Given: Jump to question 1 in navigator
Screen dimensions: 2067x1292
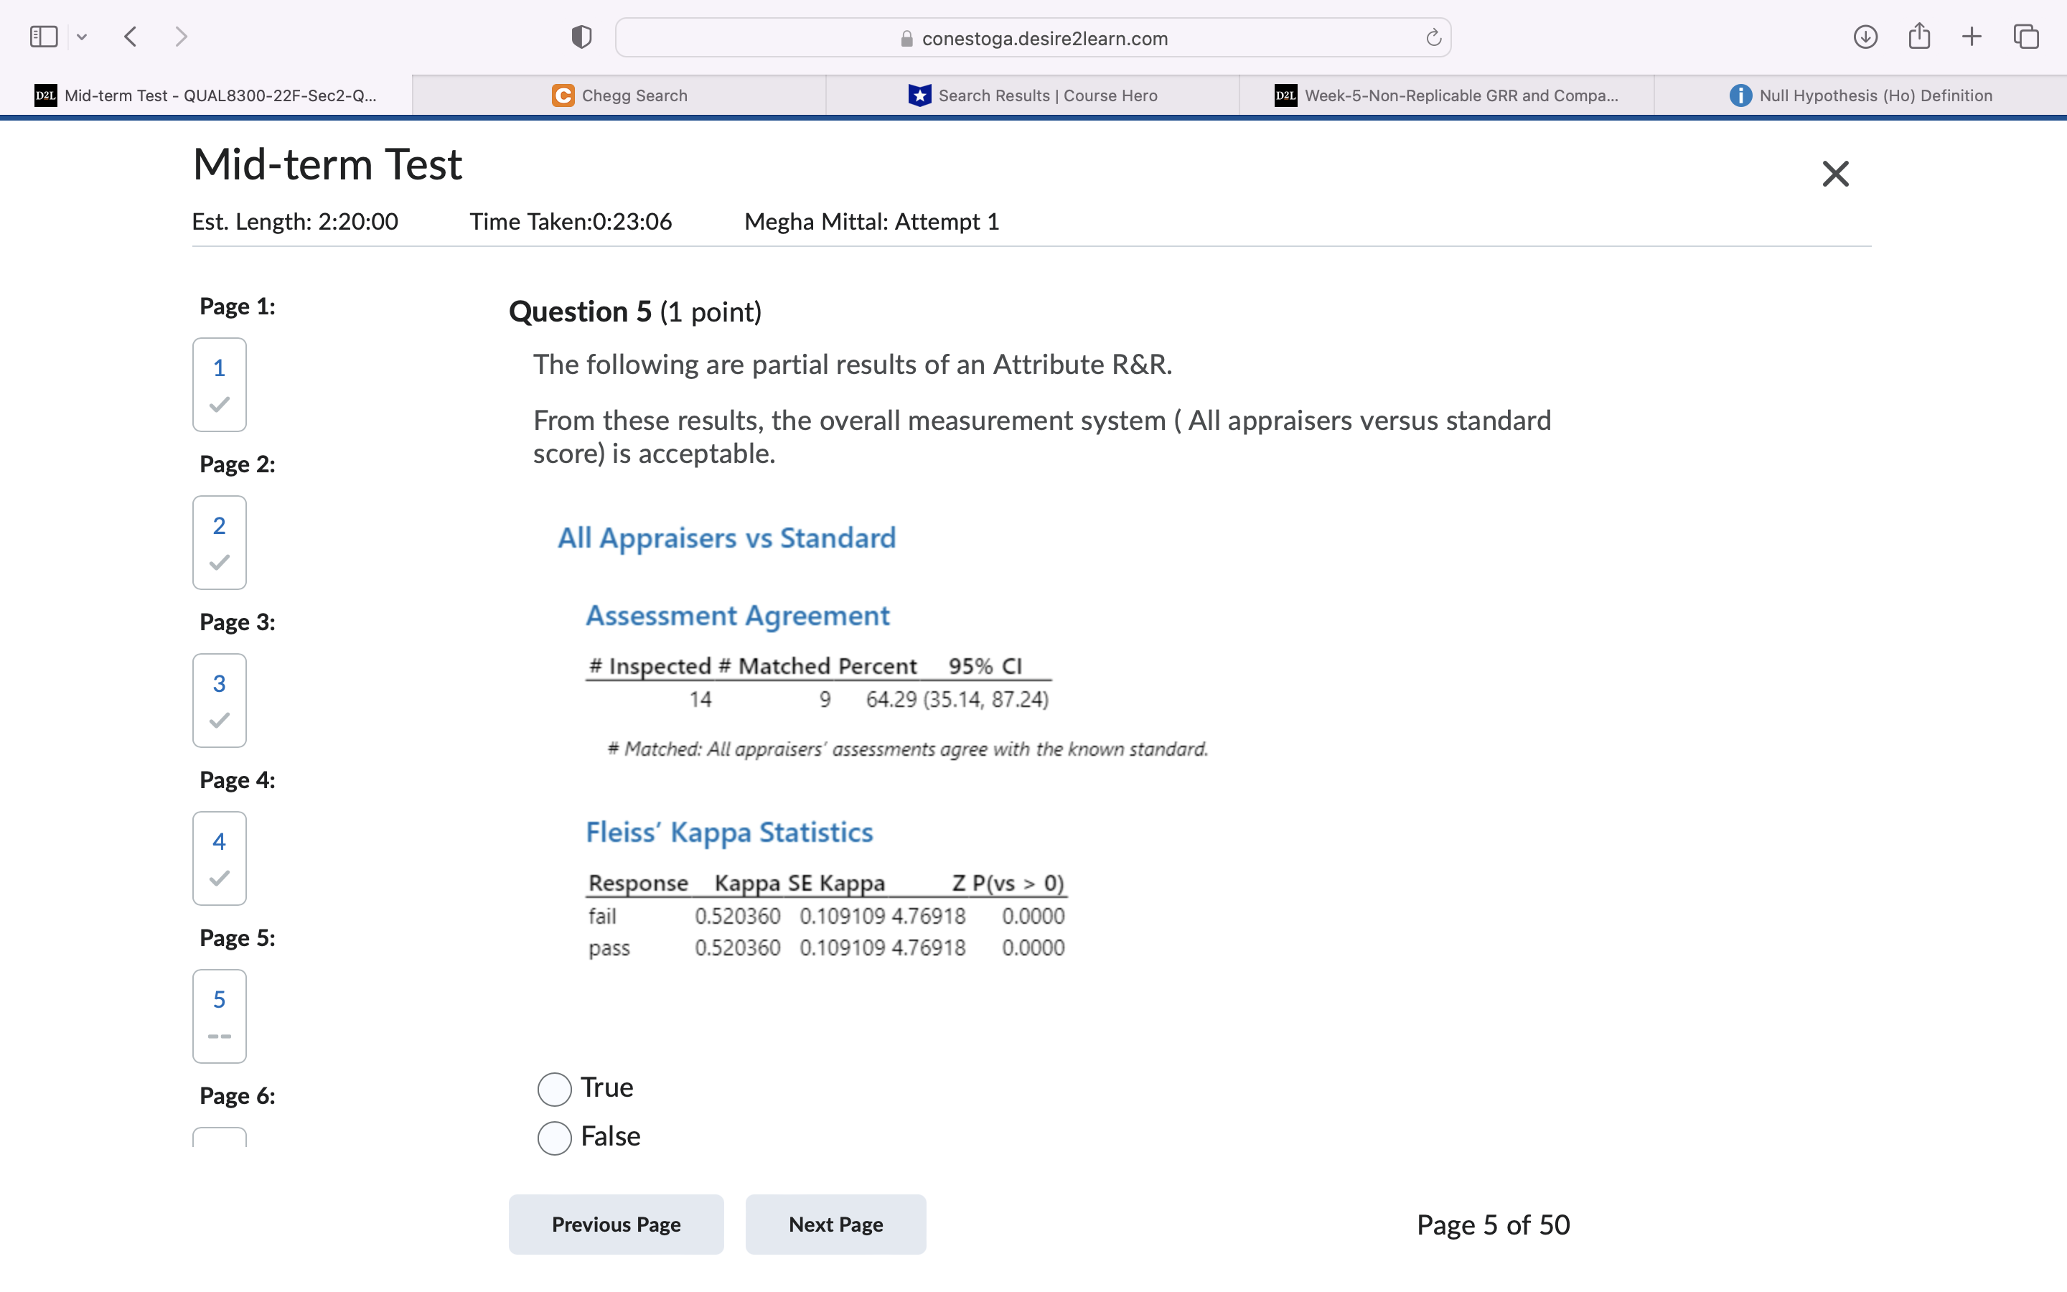Looking at the screenshot, I should [x=220, y=384].
